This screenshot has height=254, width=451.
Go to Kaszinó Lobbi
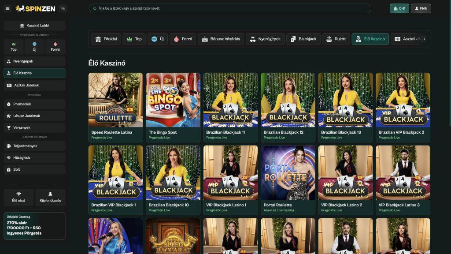point(34,26)
